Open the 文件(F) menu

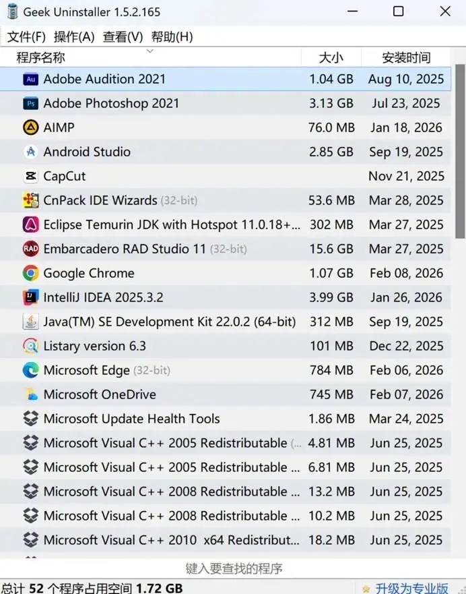[26, 37]
